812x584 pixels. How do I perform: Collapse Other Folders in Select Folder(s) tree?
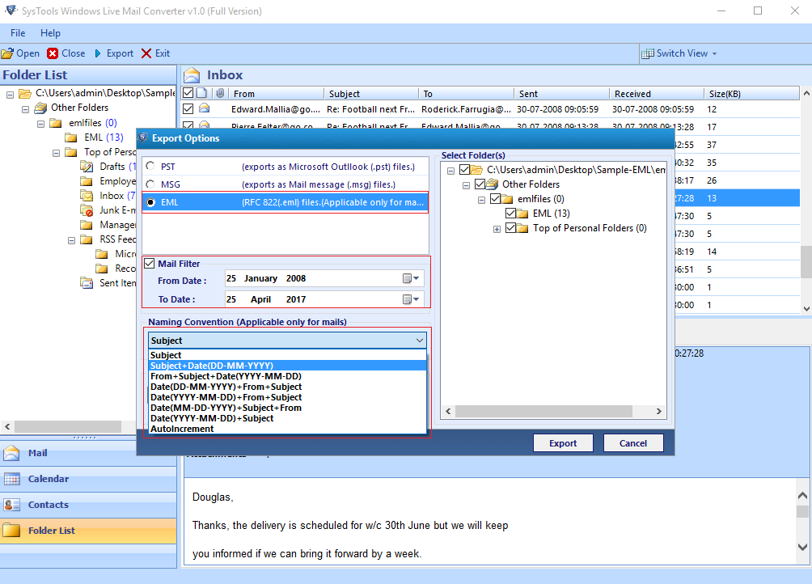(466, 185)
